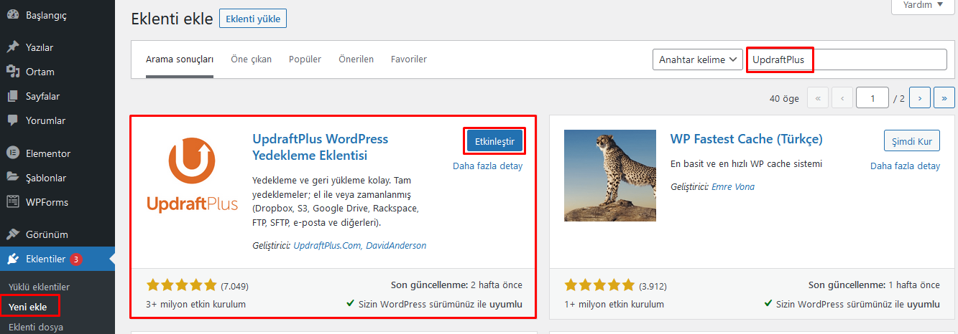Click the UpdraftPlus compatibility checkmark icon
The image size is (958, 334).
click(351, 304)
